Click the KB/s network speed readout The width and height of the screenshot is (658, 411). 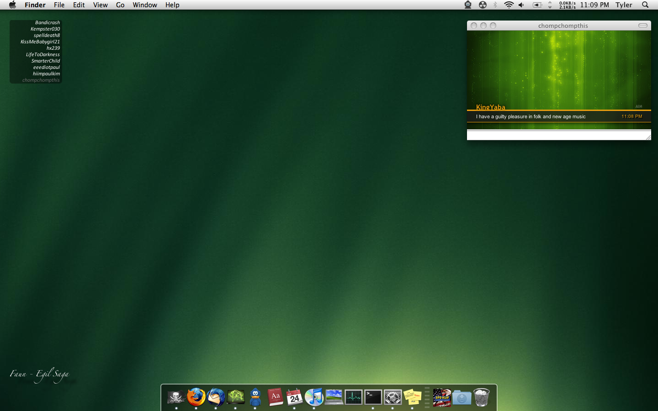(x=568, y=5)
